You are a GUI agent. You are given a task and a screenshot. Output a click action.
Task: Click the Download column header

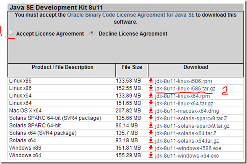[x=196, y=67]
